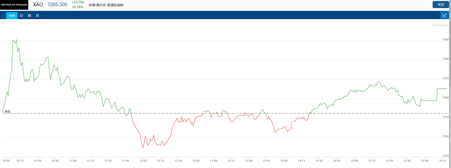The image size is (451, 168).
Task: Click the 11:45 time axis label
Action: pos(125,161)
